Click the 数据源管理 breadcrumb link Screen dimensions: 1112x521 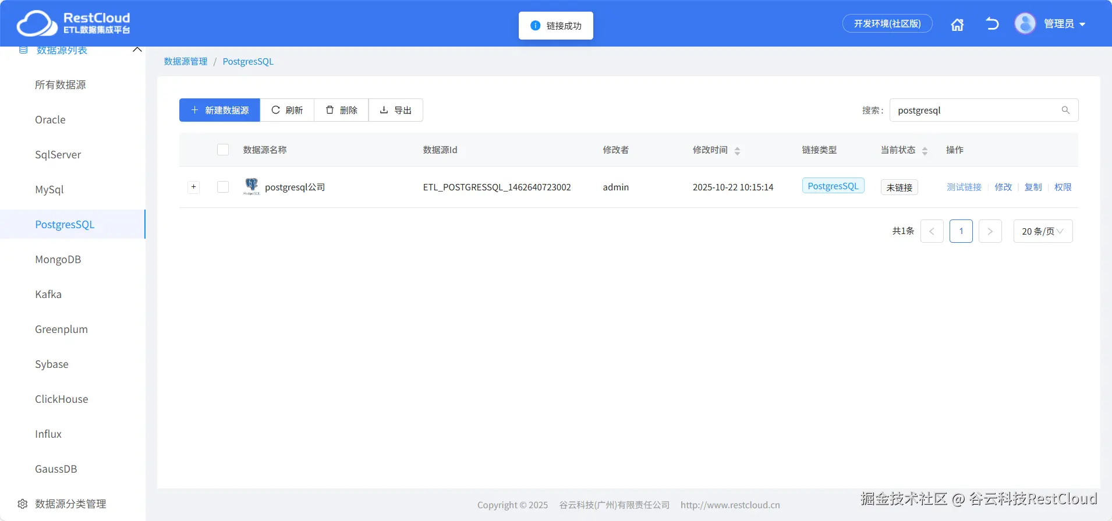(186, 61)
